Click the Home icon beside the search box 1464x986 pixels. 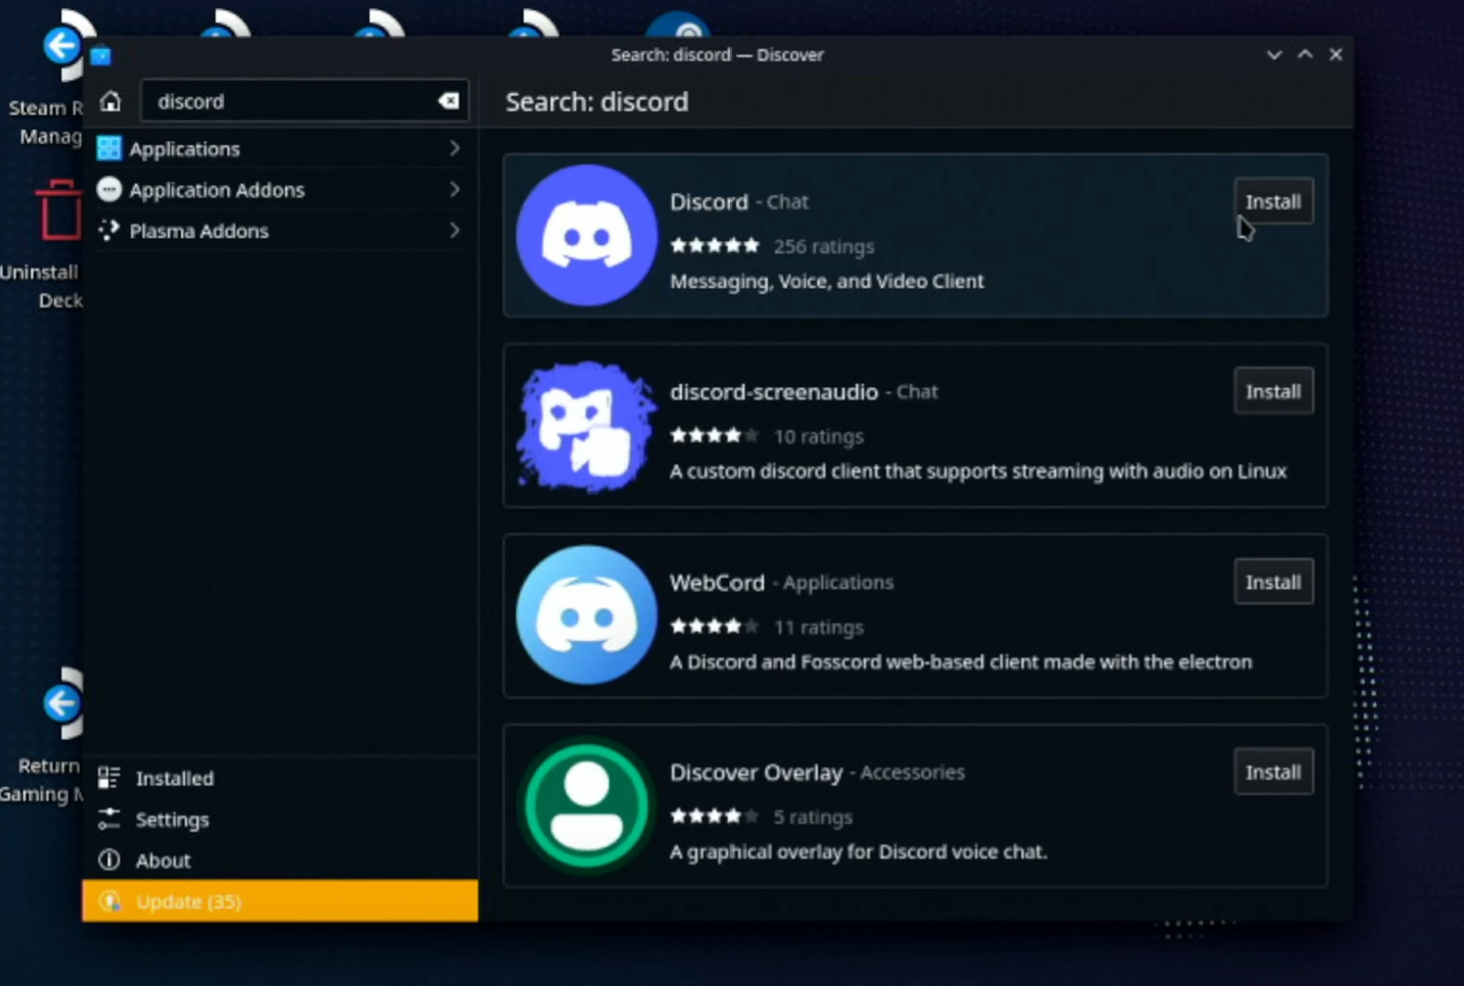(x=111, y=101)
